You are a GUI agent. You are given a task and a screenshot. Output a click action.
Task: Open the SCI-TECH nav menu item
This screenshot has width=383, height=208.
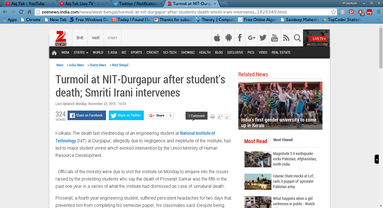[170, 52]
